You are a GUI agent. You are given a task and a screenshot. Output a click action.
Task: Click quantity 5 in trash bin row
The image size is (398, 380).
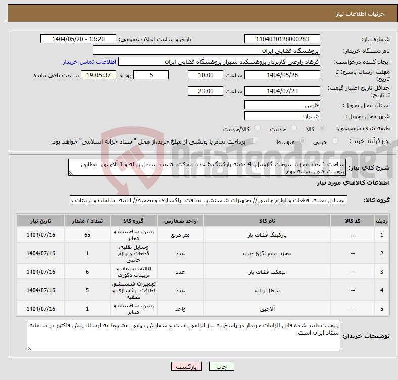(x=87, y=290)
